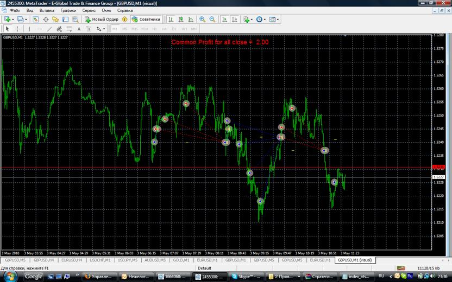
Task: Show the Market Watch panel
Action: 35,20
